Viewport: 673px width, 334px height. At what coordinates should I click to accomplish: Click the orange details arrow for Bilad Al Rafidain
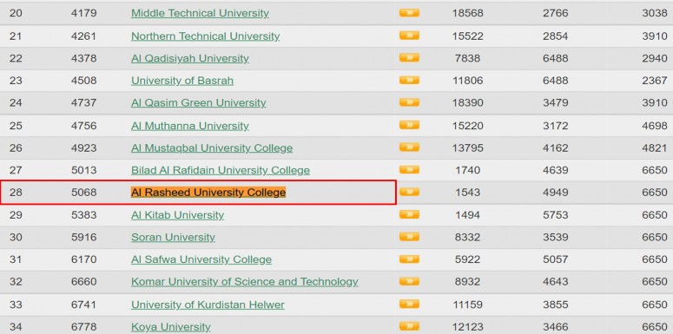409,169
